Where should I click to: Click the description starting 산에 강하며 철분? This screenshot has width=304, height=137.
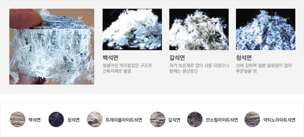point(264,68)
